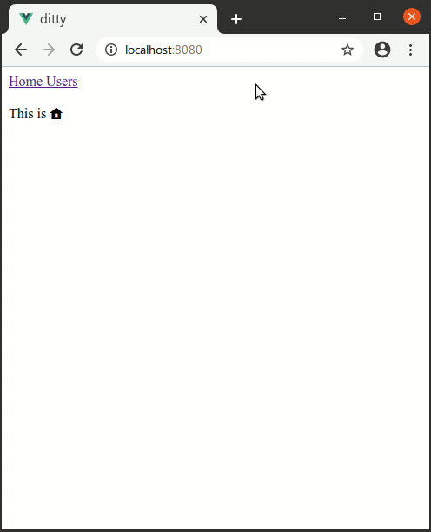Select the ditty browser tab title
Image resolution: width=431 pixels, height=532 pixels.
[53, 19]
